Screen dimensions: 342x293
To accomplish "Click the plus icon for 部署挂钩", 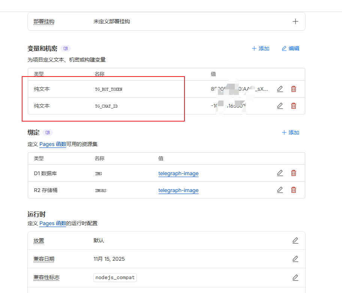I will [x=295, y=21].
